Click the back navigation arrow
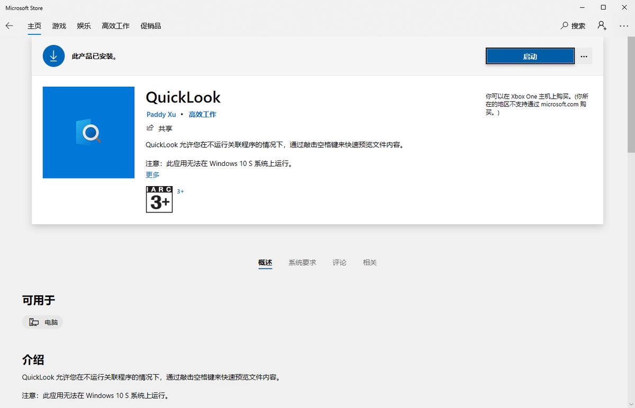Viewport: 635px width, 408px height. 8,25
